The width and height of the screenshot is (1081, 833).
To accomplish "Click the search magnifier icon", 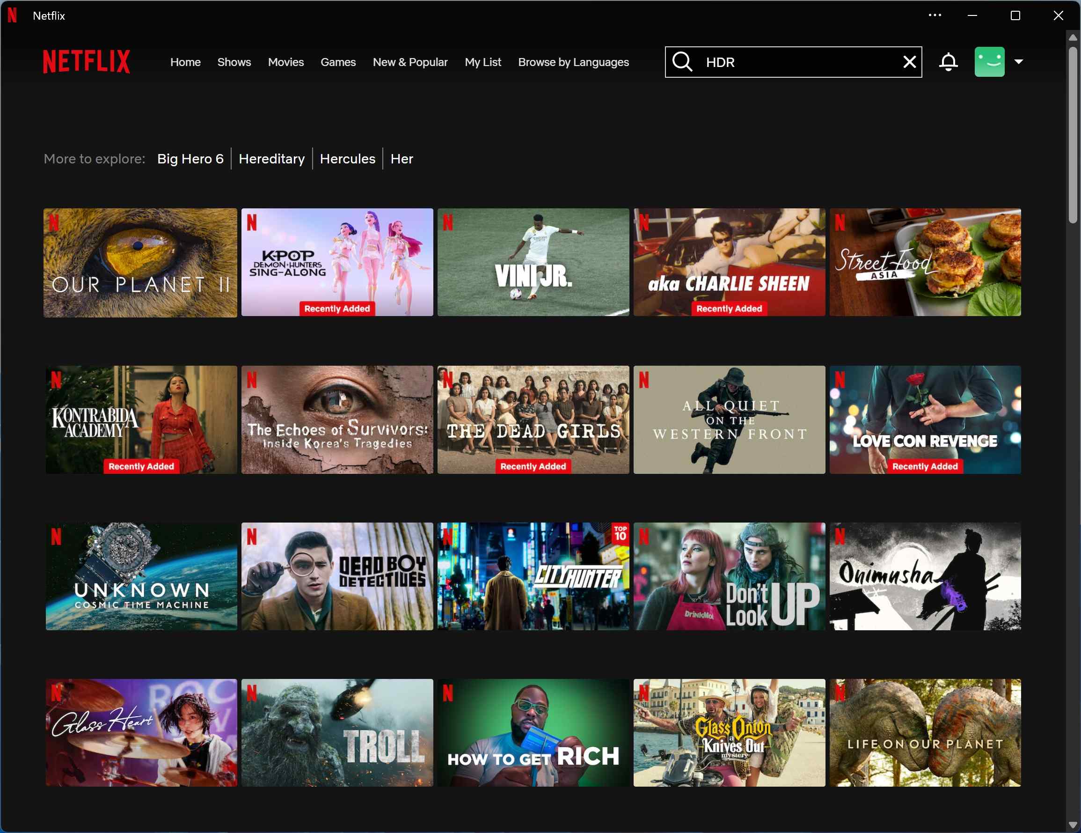I will (x=682, y=62).
